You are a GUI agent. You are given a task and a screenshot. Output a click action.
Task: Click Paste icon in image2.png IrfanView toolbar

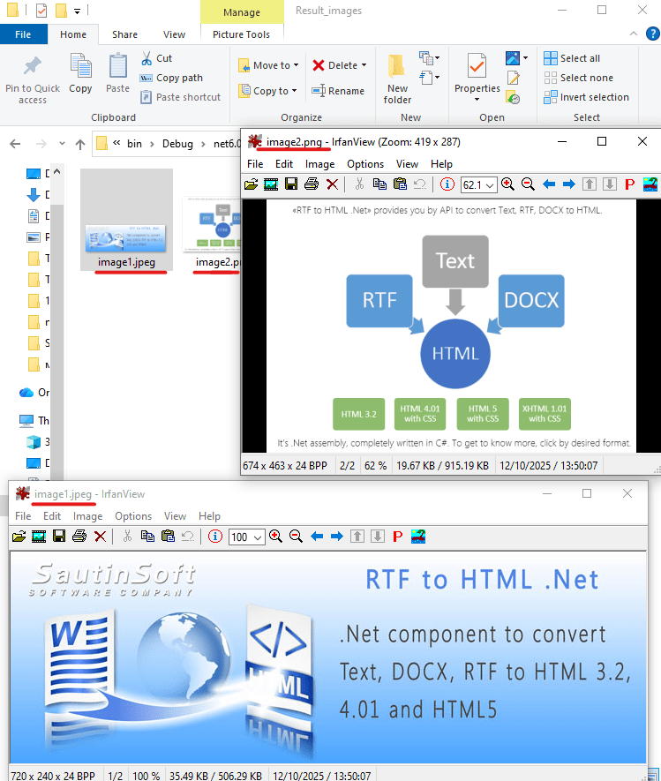click(400, 184)
